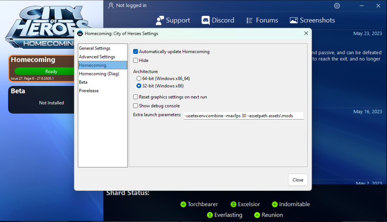Open the Discord icon link
This screenshot has height=222, width=387.
coord(205,20)
